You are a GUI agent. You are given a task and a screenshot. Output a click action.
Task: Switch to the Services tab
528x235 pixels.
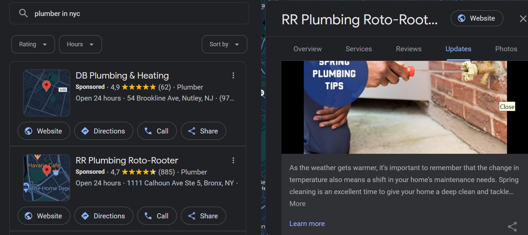[359, 49]
